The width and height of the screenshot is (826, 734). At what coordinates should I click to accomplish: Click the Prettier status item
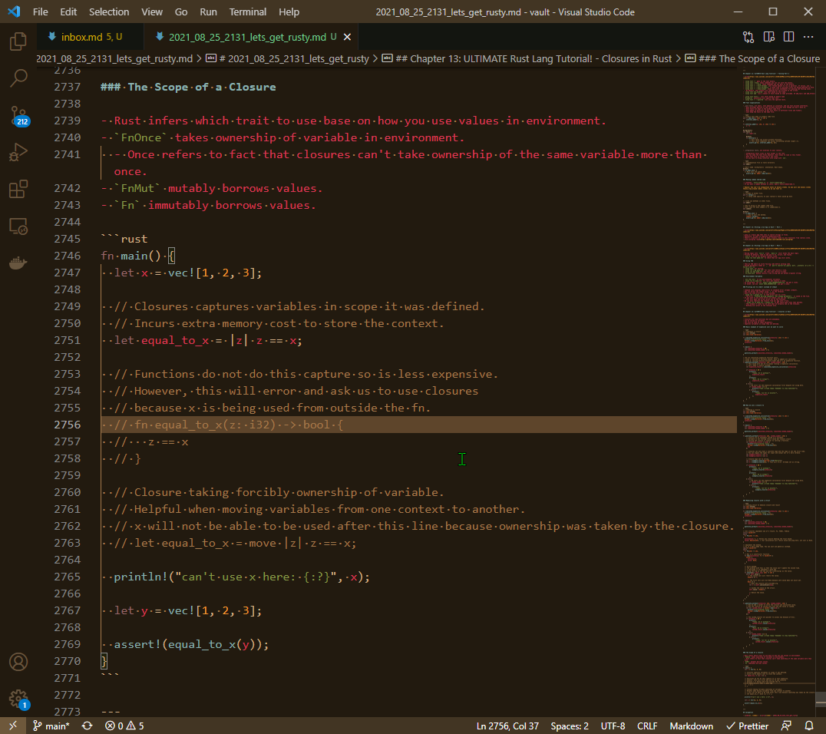pyautogui.click(x=747, y=726)
